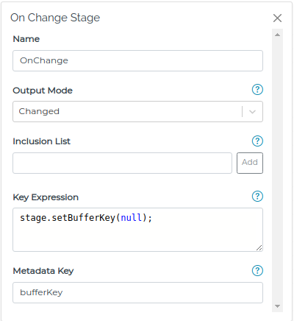Click the null keyword in Key Expression
Screen dimensions: 294x321
132,218
